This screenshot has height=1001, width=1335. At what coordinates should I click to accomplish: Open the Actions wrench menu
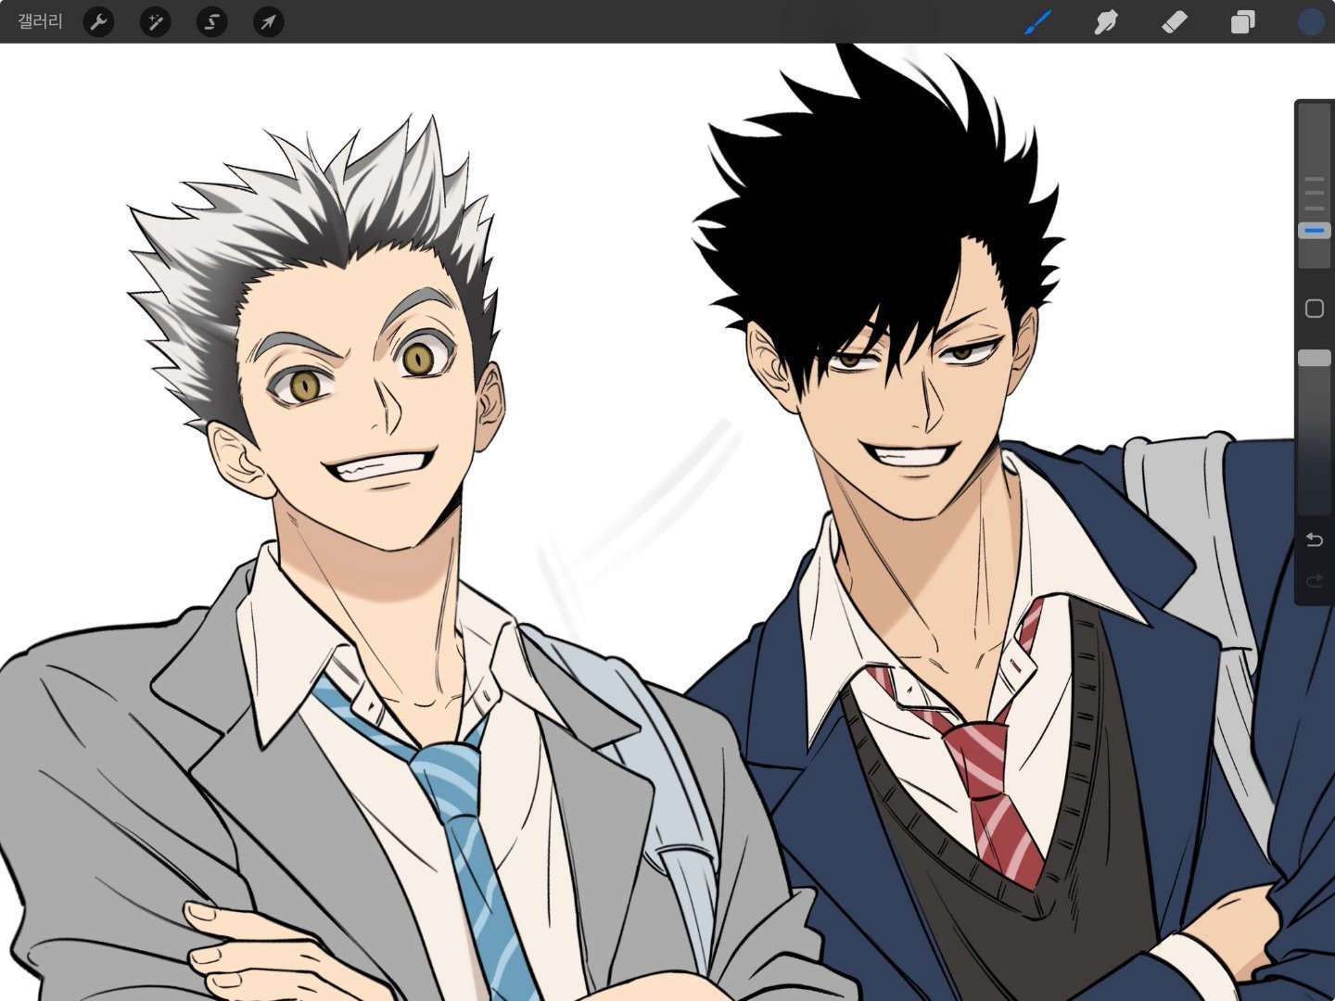pyautogui.click(x=98, y=21)
